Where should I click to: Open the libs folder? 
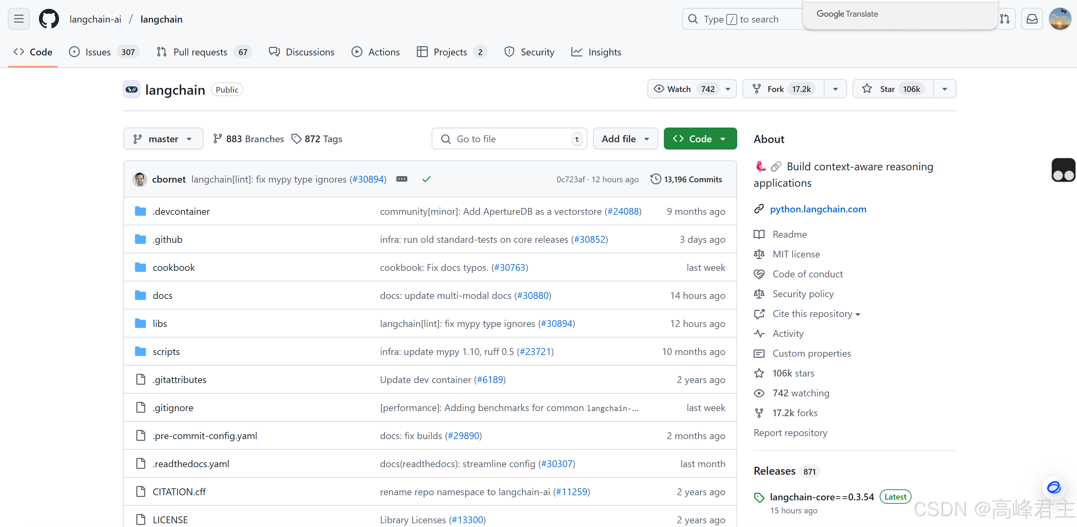160,324
